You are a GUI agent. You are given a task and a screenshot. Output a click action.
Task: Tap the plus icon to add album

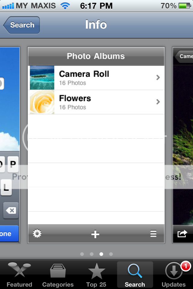click(95, 234)
